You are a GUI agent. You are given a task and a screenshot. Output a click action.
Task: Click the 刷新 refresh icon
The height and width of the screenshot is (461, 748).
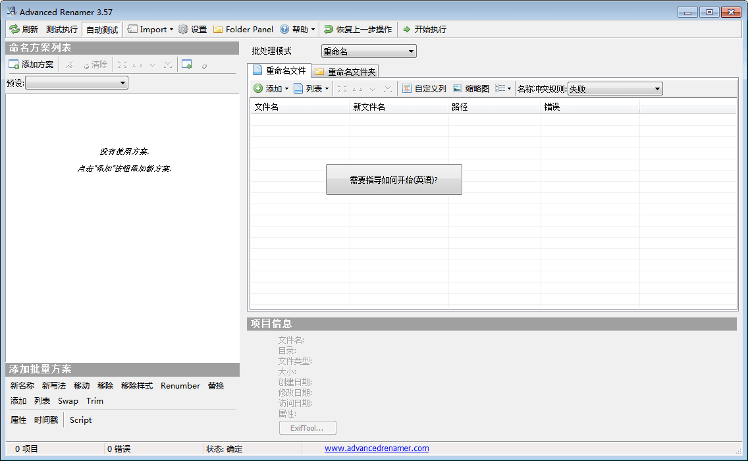[x=14, y=30]
